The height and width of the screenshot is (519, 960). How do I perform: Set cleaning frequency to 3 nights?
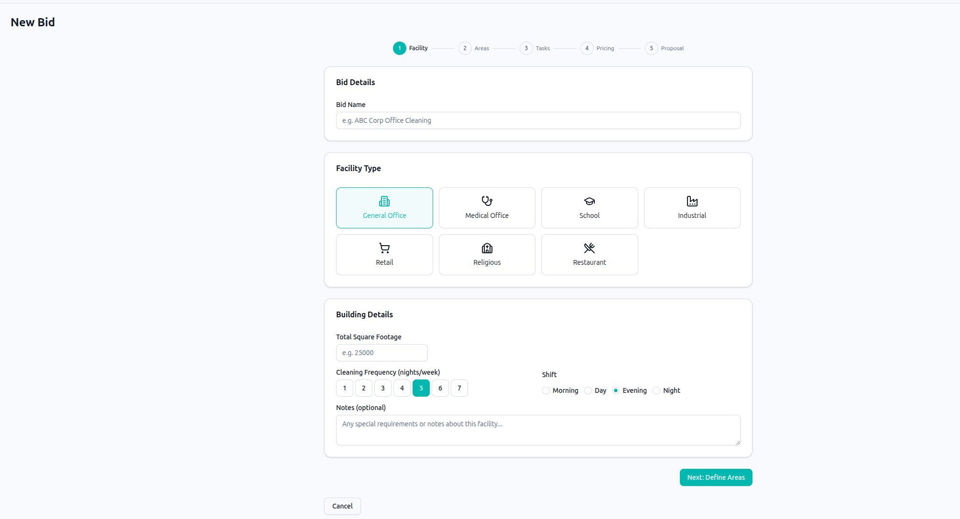(382, 388)
